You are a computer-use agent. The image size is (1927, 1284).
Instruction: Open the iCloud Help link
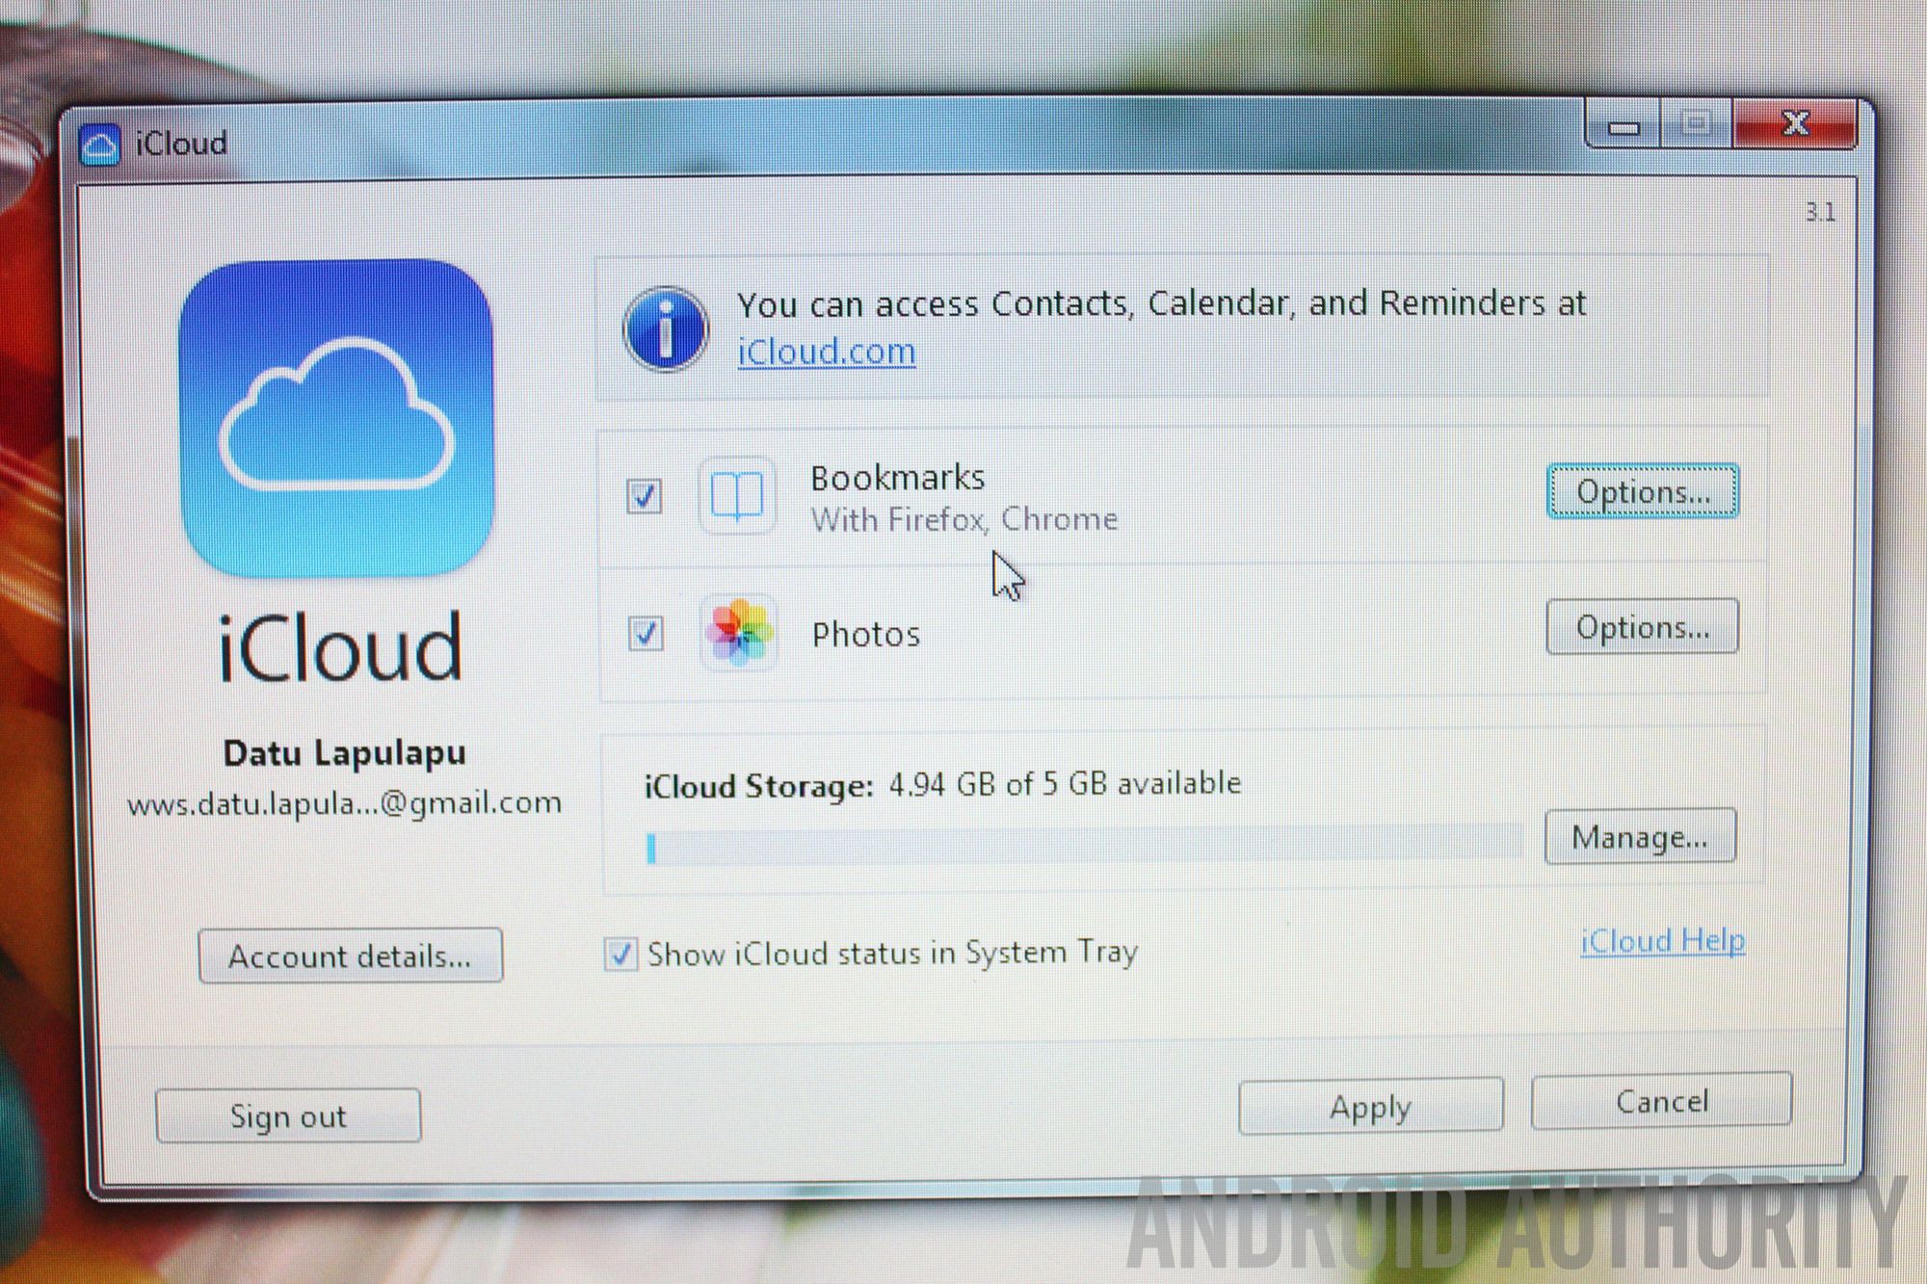click(1662, 940)
